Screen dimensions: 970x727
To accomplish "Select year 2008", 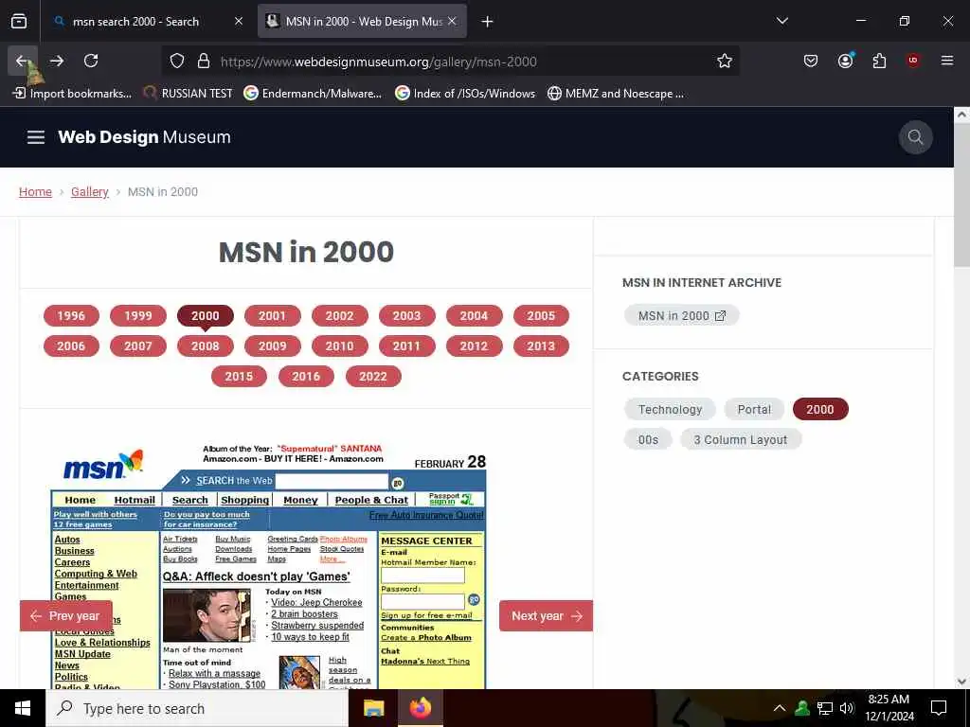I will 206,346.
